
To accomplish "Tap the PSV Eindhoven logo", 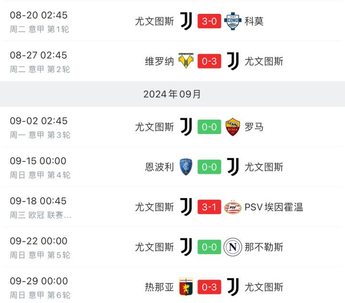I will 233,207.
